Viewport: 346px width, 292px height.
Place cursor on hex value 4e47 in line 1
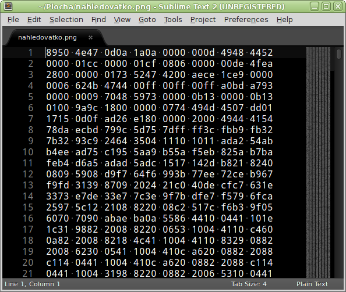(x=86, y=53)
